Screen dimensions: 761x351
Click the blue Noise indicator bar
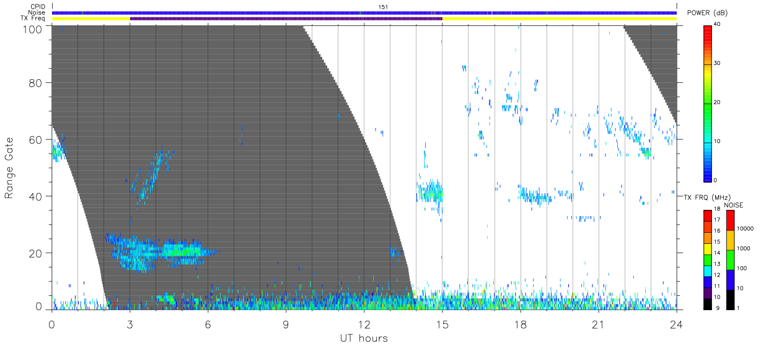(364, 12)
